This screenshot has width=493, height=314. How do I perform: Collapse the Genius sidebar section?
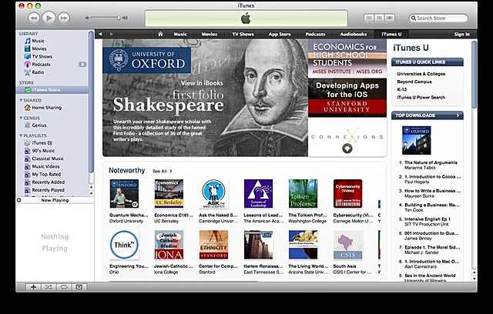21,118
